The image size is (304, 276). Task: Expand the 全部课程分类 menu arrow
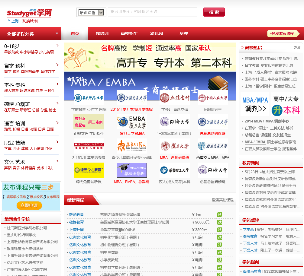57,33
